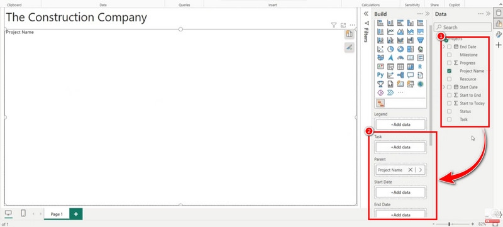This screenshot has height=227, width=503.
Task: Open more options on the visual header
Action: (x=353, y=25)
